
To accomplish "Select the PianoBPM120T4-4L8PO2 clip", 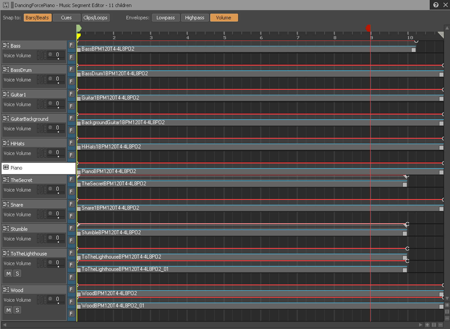I will point(260,172).
